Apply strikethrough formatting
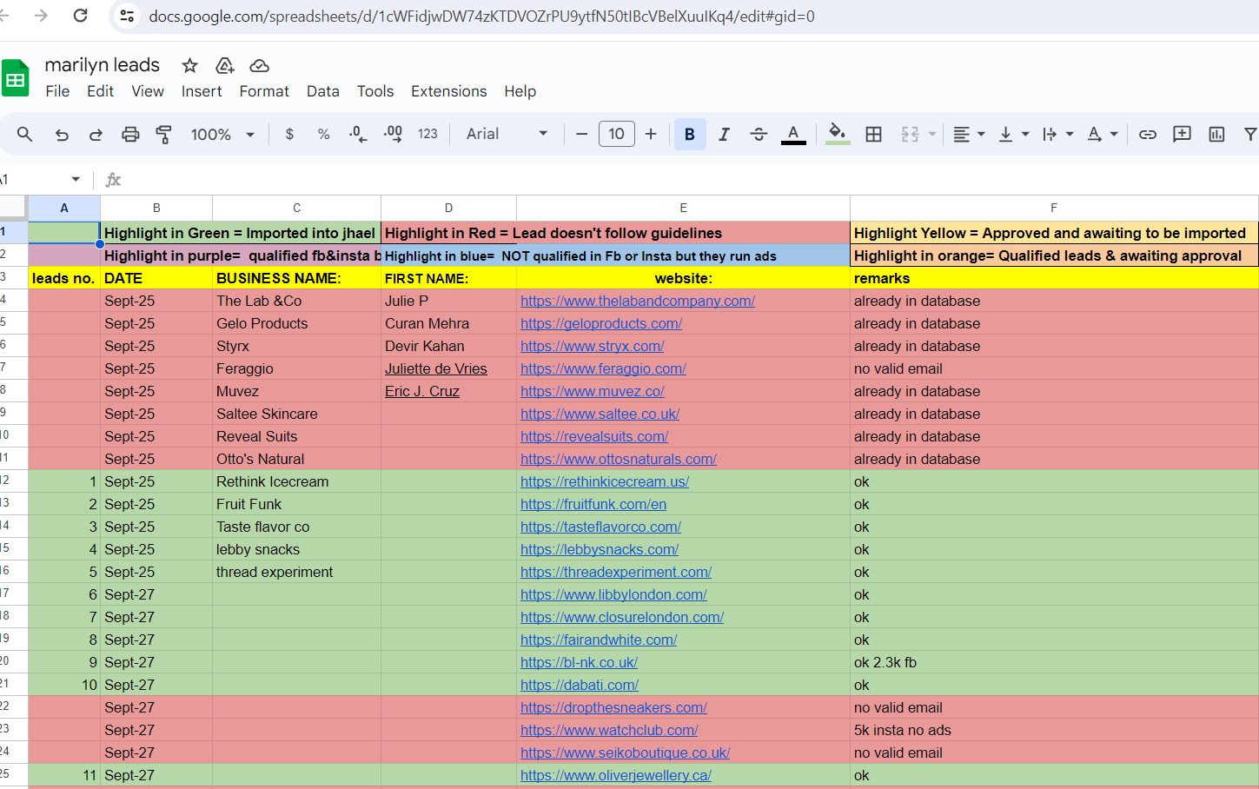The width and height of the screenshot is (1259, 789). [x=759, y=134]
